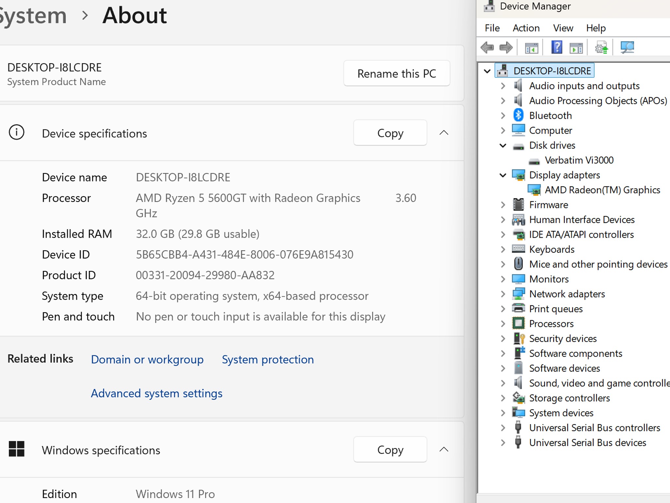
Task: Open the Action menu
Action: 526,28
